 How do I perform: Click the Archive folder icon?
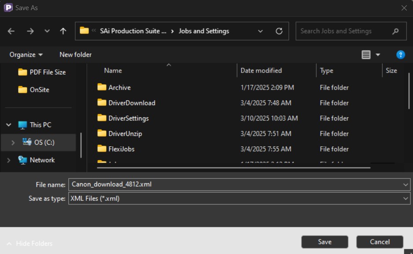(102, 87)
